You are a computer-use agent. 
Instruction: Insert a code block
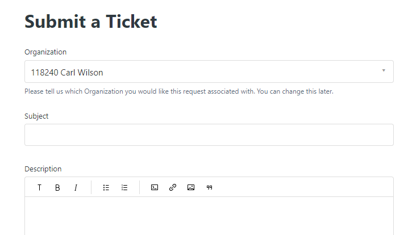155,187
